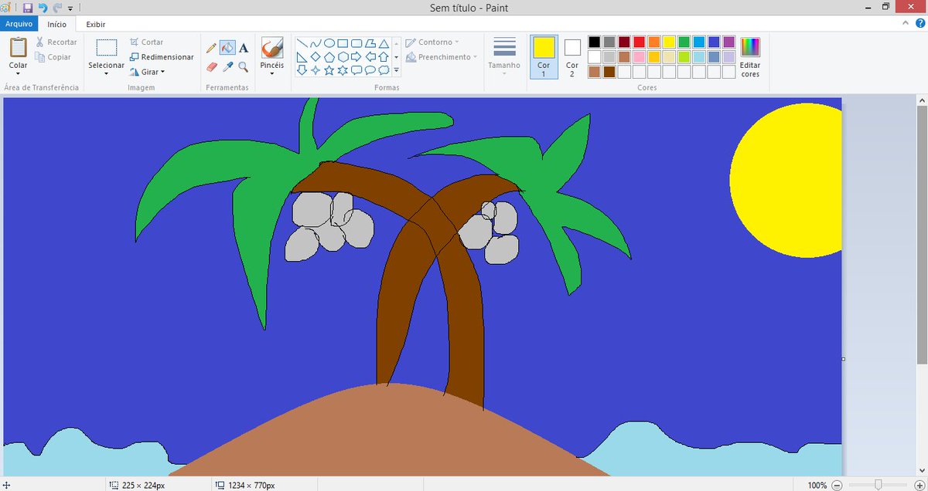Choose the Rectangle shape

[343, 43]
